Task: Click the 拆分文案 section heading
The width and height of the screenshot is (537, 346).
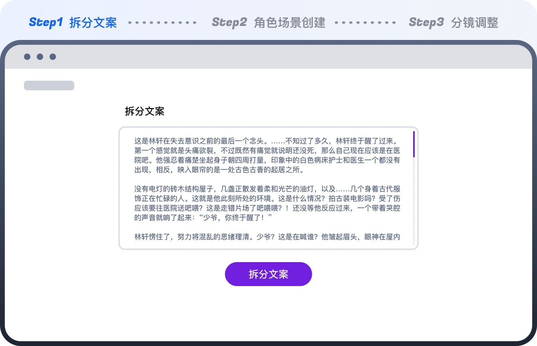Action: pos(145,112)
